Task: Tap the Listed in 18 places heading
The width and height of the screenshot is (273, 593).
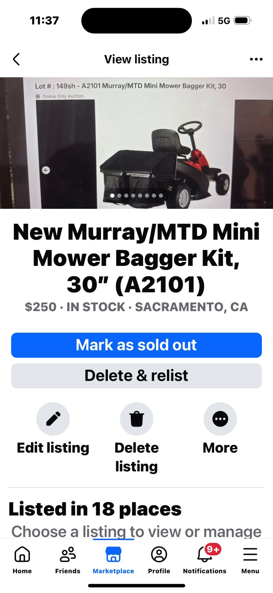Action: tap(95, 509)
